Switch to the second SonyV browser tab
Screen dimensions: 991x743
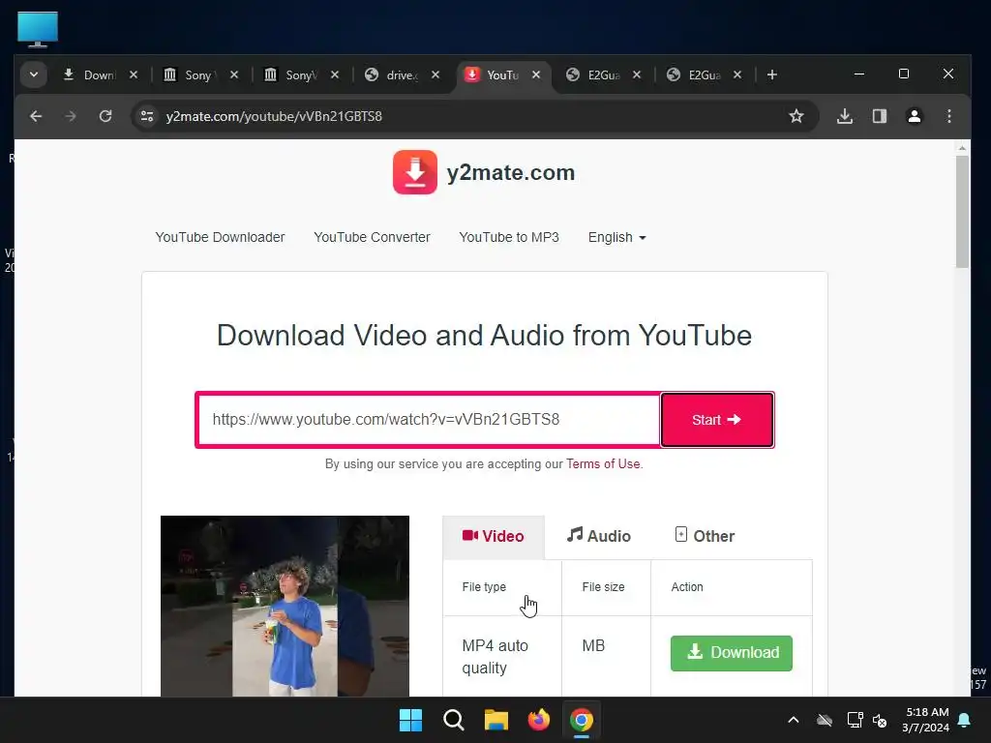coord(290,74)
